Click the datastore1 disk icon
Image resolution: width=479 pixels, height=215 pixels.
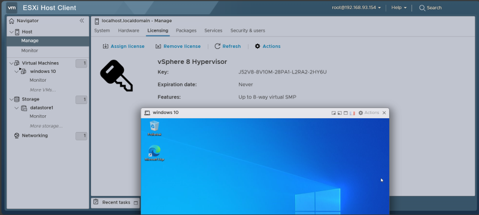tap(24, 108)
